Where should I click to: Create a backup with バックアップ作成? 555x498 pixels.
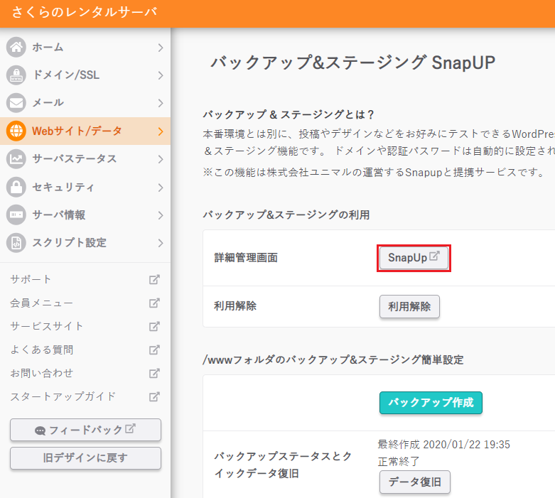tap(431, 402)
